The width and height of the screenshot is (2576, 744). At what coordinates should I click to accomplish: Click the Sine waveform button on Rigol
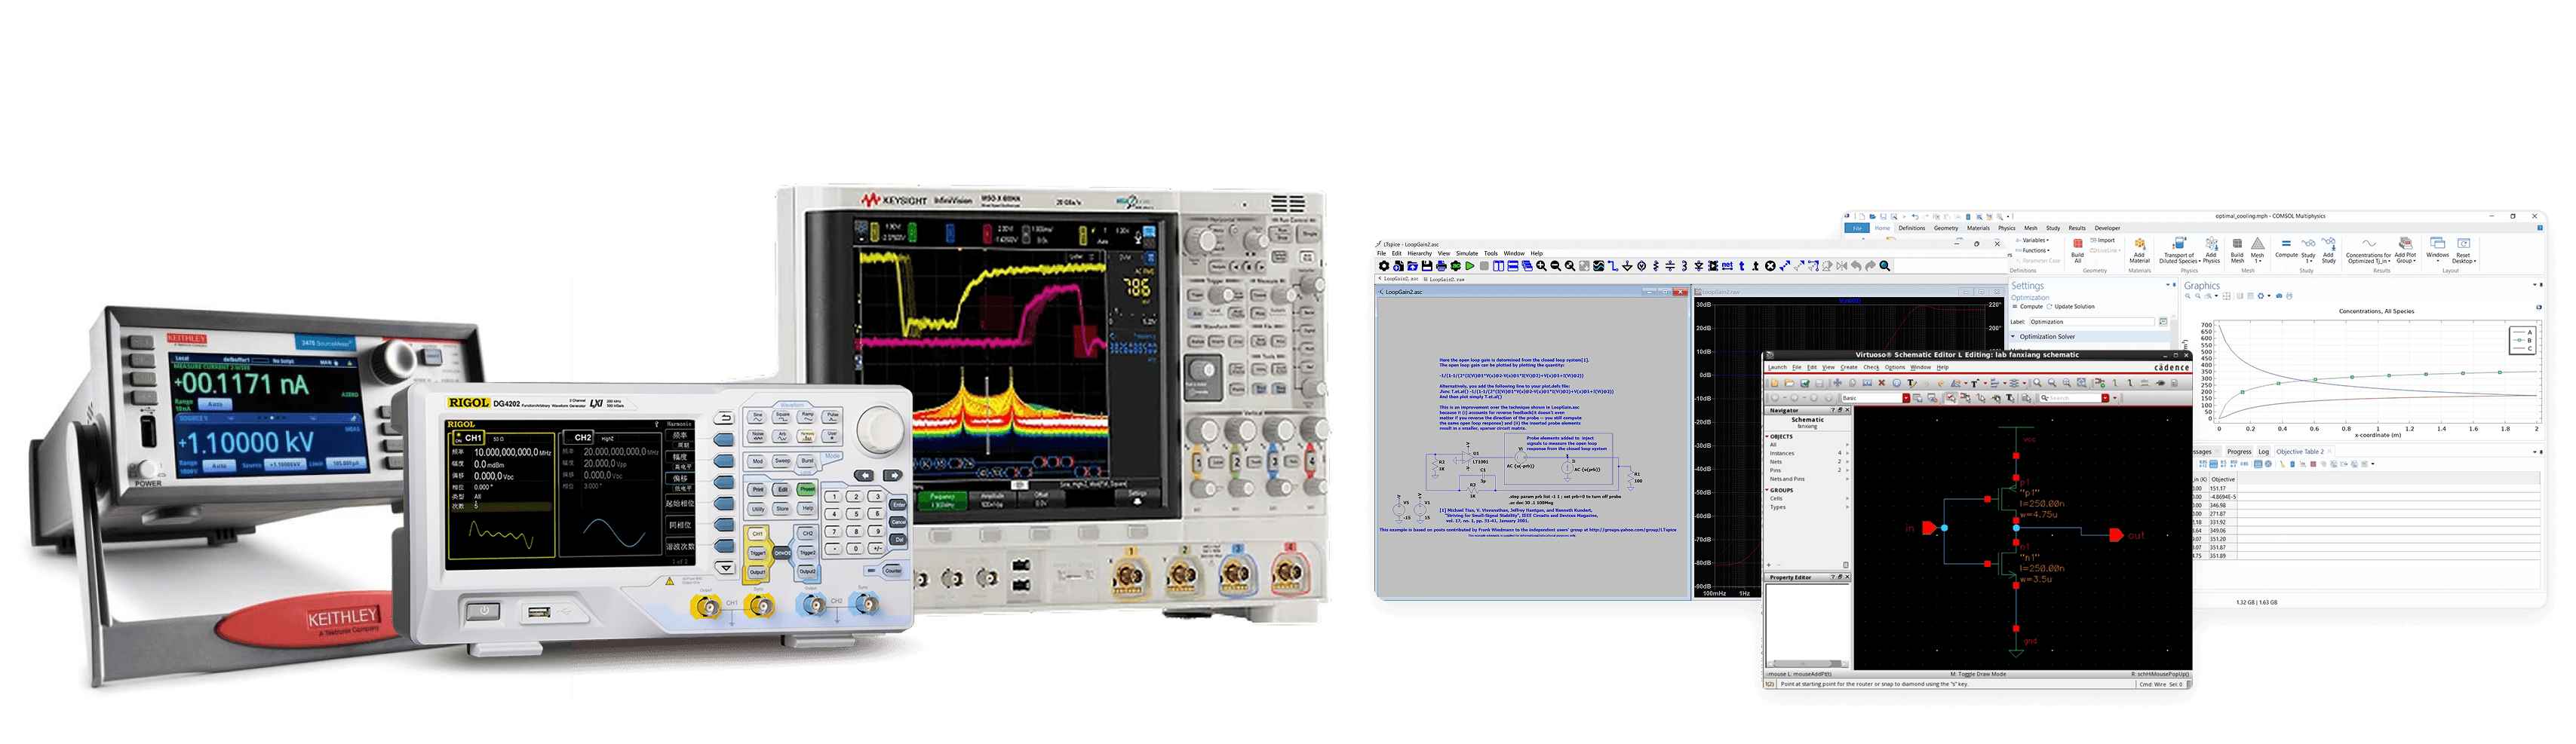point(757,415)
